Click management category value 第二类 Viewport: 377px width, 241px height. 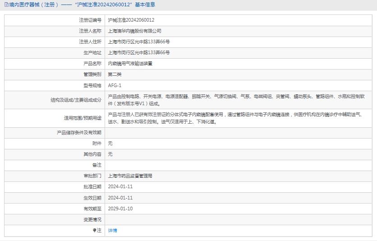point(115,74)
